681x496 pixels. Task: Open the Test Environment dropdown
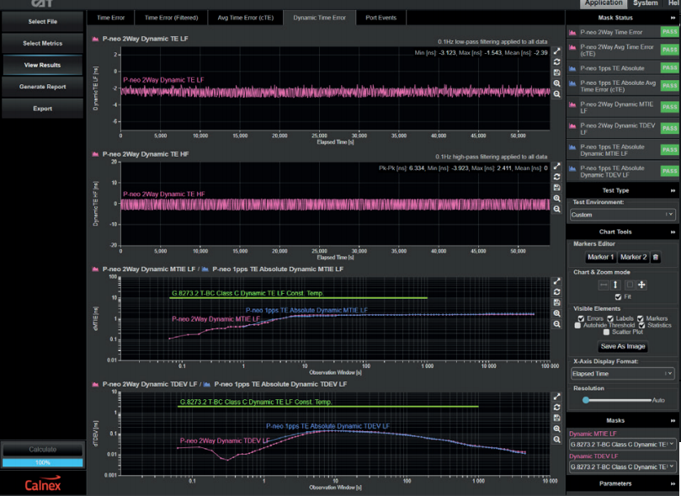(x=622, y=215)
